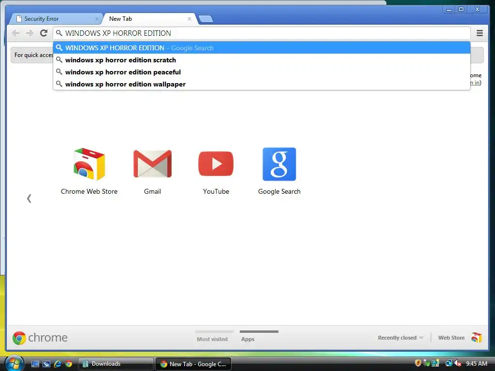Launch Internet Explorer from quick launch
The height and width of the screenshot is (371, 495).
coord(58,364)
